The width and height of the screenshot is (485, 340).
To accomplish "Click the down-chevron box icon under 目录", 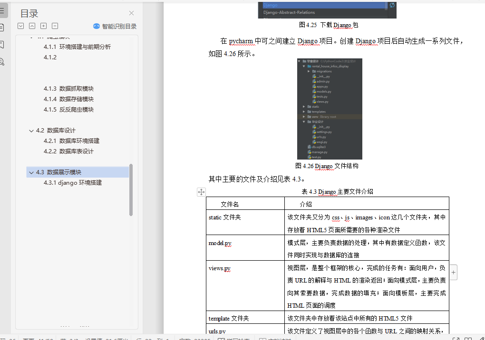I will pyautogui.click(x=21, y=26).
